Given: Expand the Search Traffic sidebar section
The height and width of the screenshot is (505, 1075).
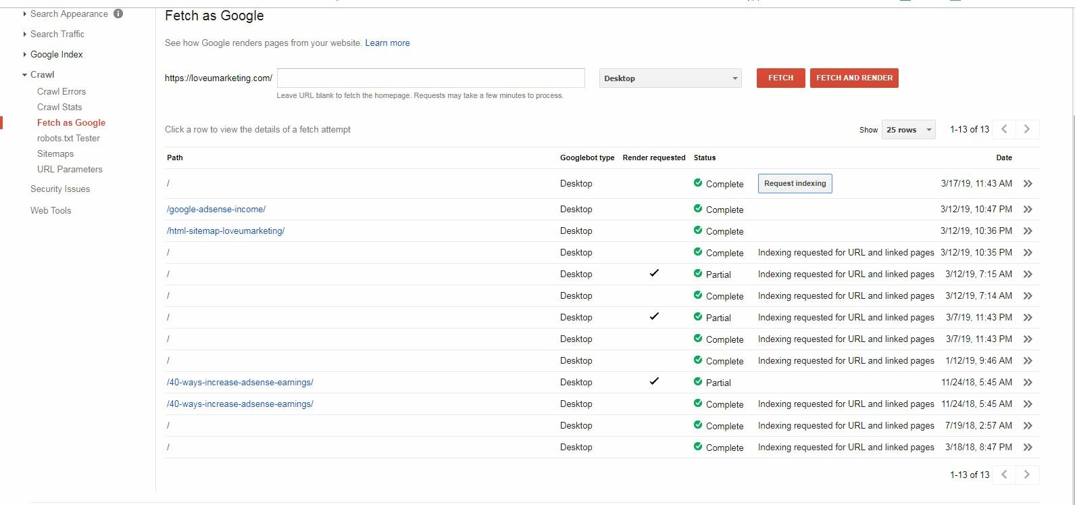Looking at the screenshot, I should [57, 34].
